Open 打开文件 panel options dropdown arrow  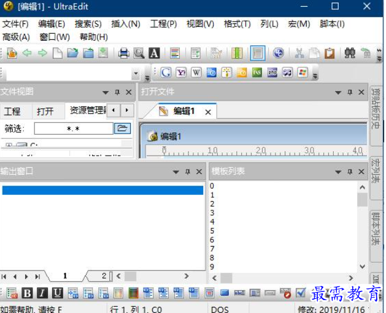tap(338, 92)
